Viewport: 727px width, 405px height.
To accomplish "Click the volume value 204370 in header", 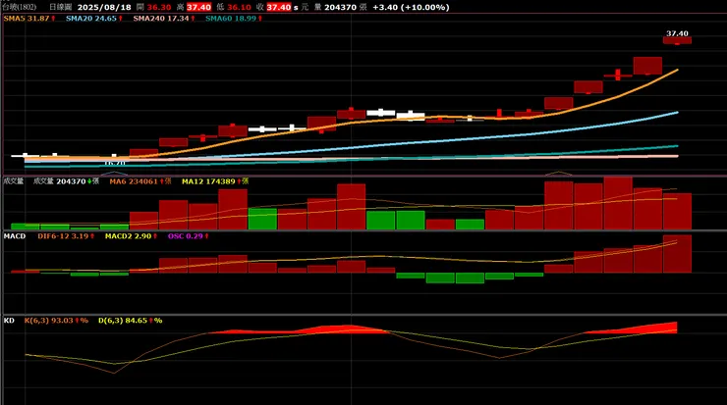I will tap(340, 7).
